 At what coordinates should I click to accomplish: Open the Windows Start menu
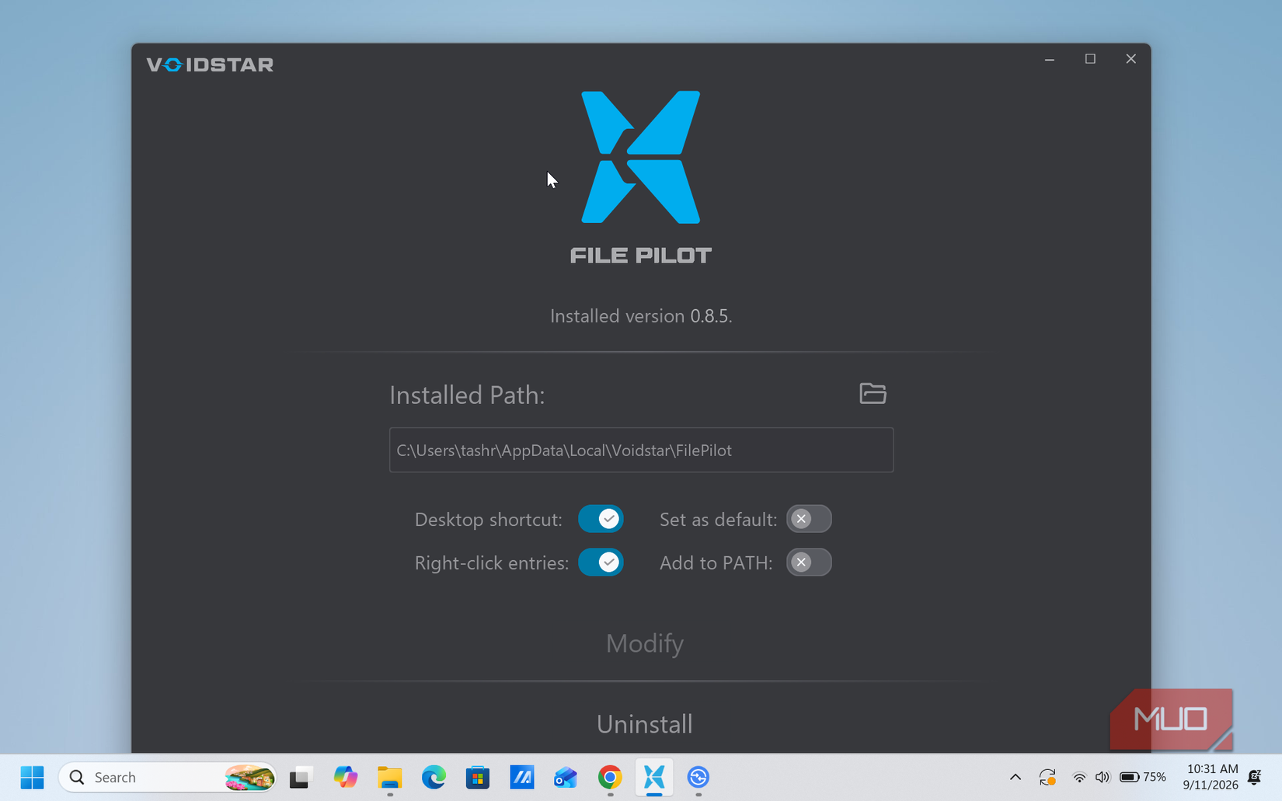tap(32, 777)
